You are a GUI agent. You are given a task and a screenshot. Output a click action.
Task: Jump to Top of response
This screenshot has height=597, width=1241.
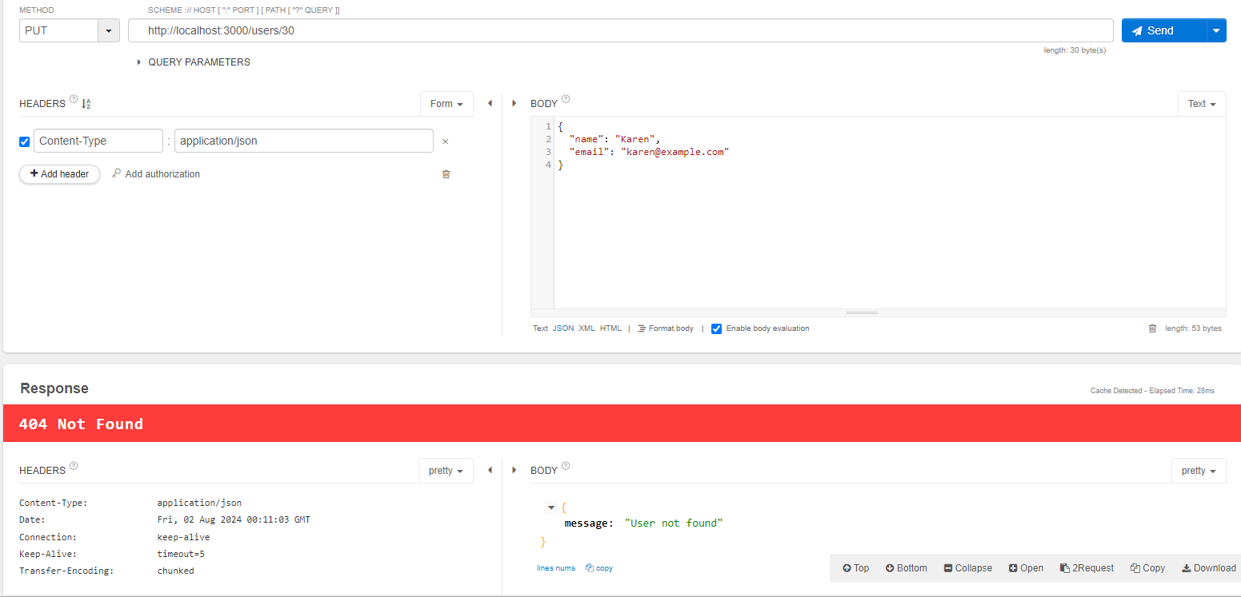(x=855, y=568)
